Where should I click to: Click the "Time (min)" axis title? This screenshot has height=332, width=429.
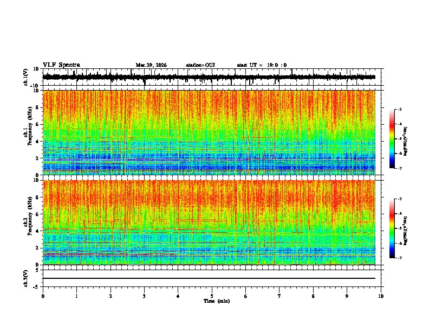coord(217,301)
